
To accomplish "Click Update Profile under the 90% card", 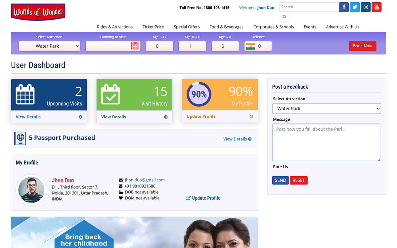I will 201,116.
